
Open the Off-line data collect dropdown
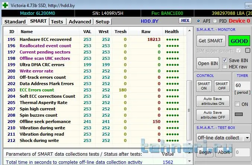coord(223,138)
